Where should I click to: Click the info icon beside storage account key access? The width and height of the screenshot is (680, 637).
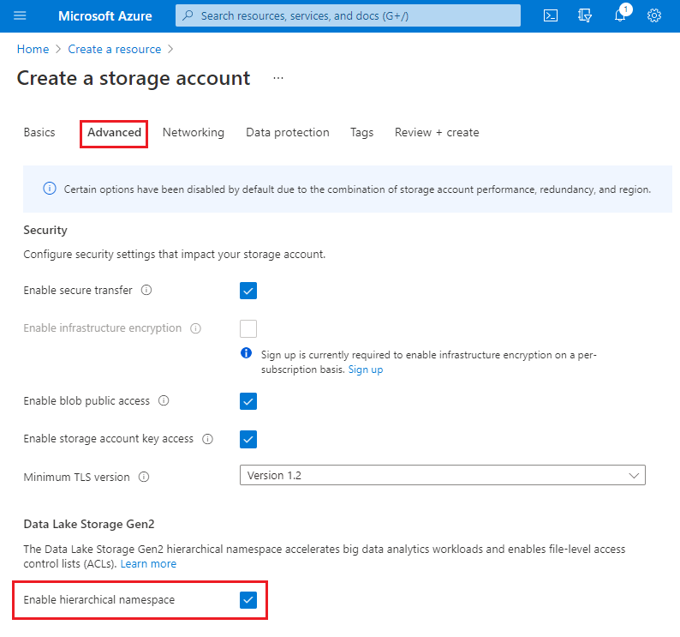click(208, 439)
